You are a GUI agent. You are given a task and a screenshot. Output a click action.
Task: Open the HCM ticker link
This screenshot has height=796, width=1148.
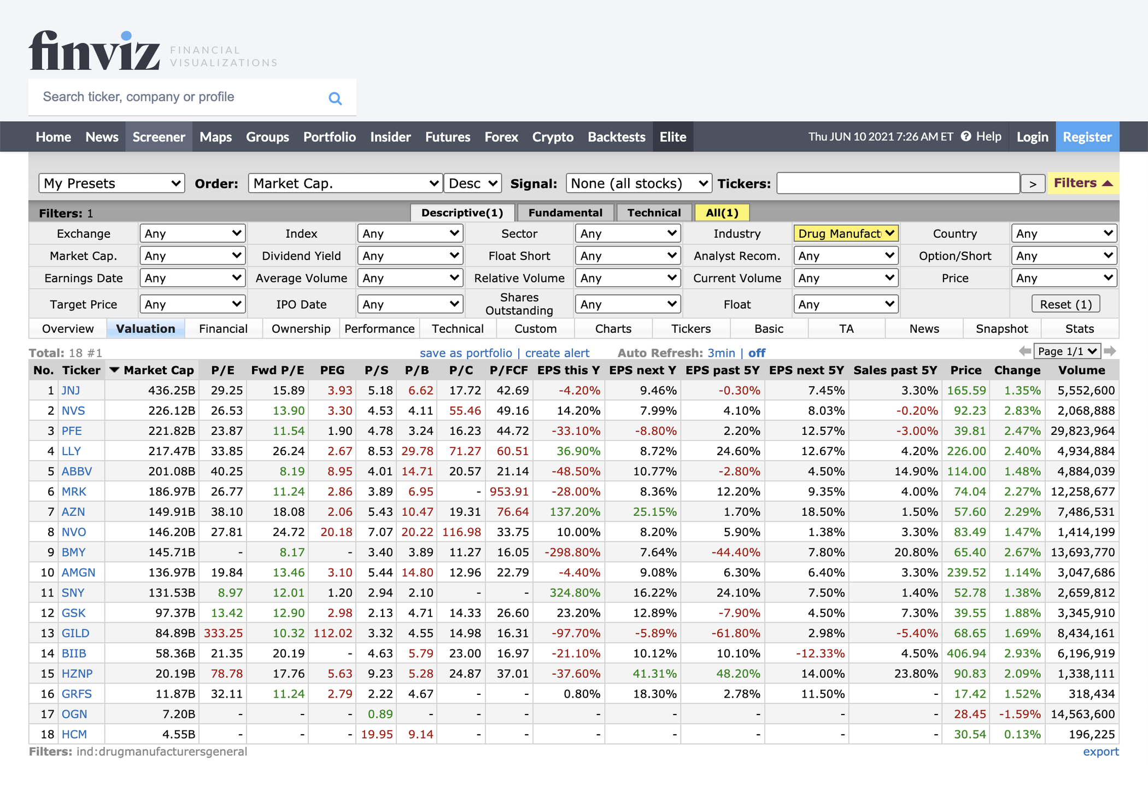74,734
